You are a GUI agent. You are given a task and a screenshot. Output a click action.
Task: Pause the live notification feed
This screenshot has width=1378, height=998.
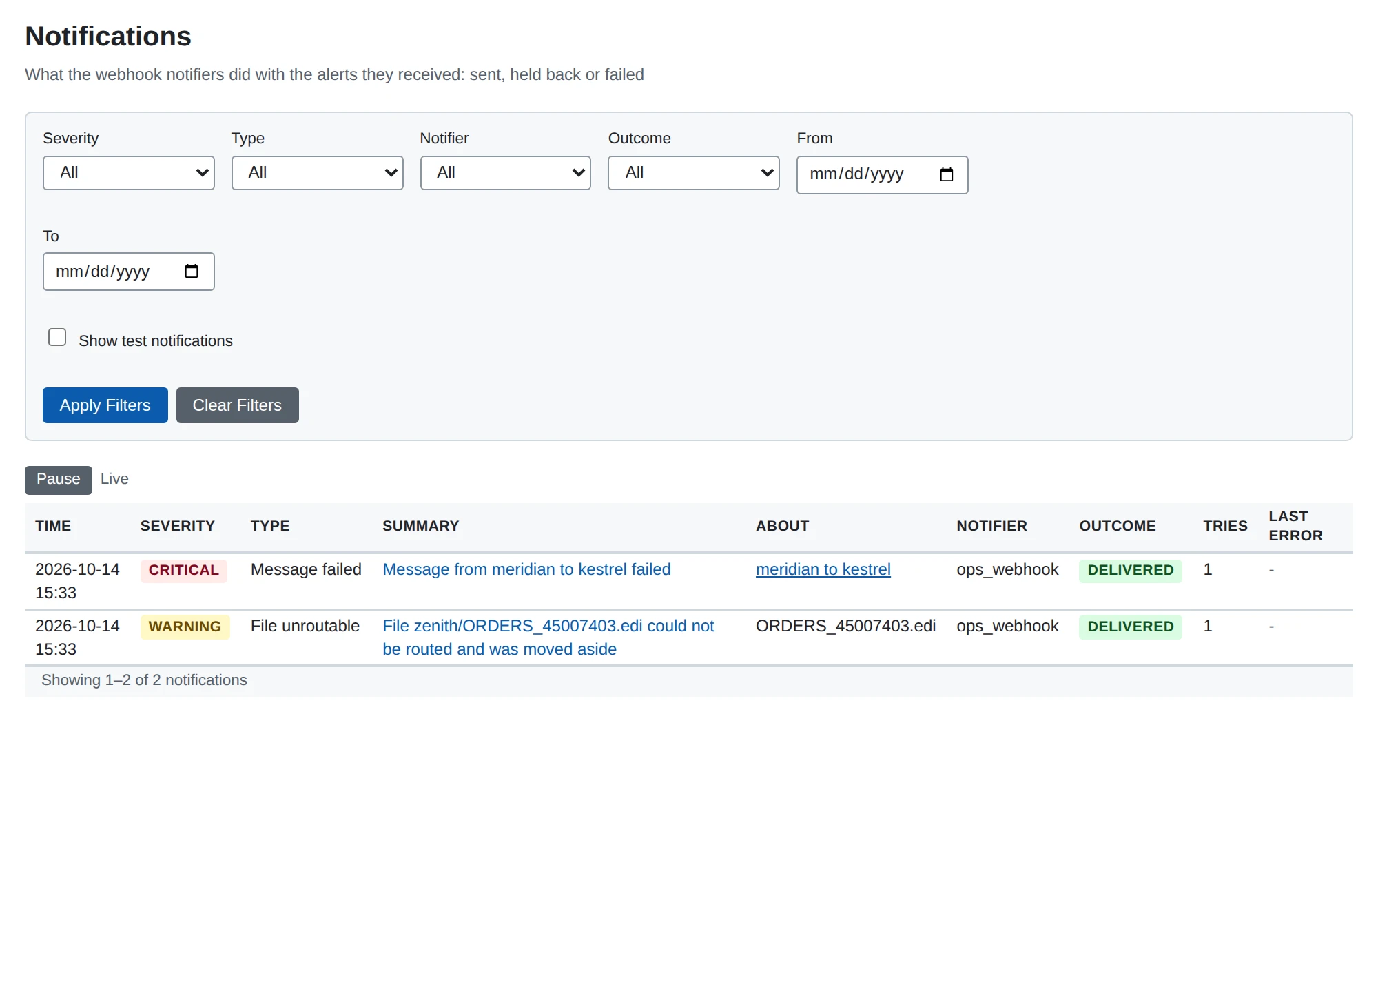(59, 480)
